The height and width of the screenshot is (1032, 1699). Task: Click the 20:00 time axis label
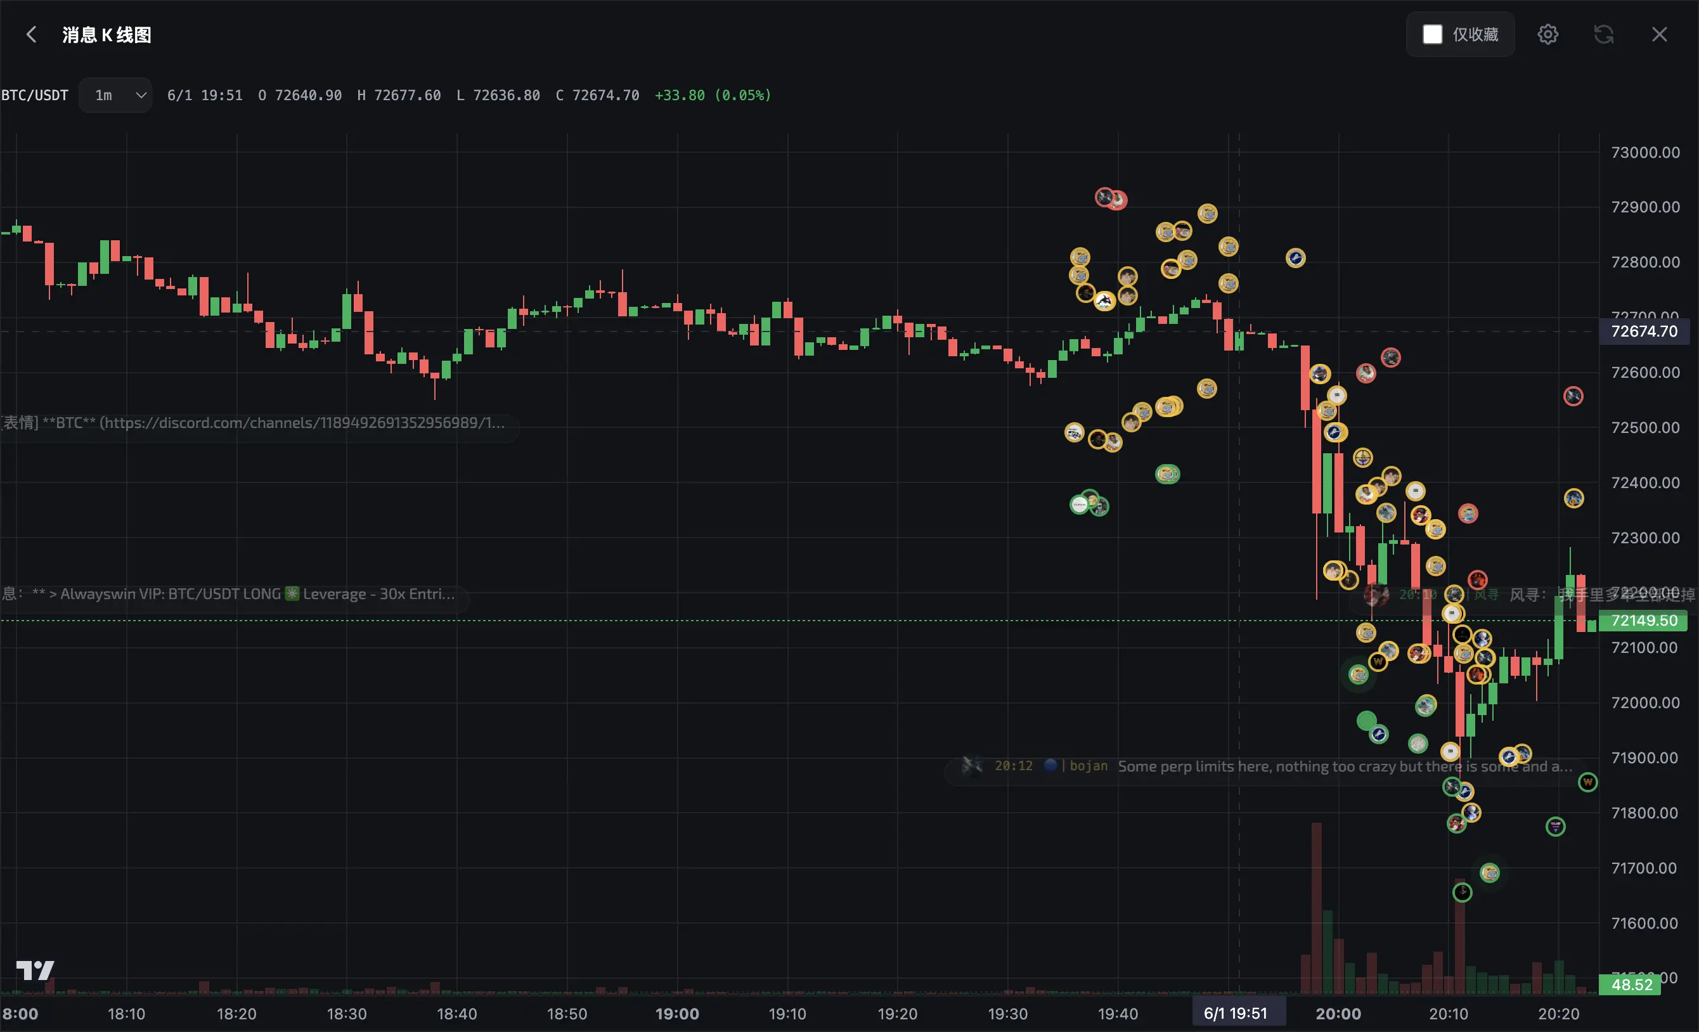coord(1338,1014)
